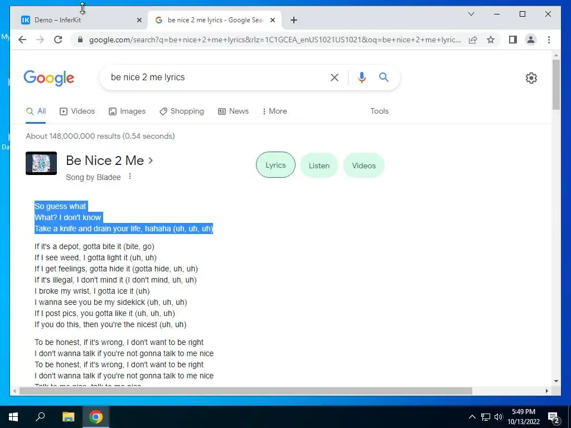Bookmark this page with the star icon
The image size is (571, 428).
[491, 40]
